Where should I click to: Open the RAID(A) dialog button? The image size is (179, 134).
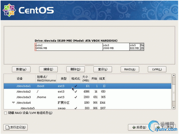click(x=130, y=69)
